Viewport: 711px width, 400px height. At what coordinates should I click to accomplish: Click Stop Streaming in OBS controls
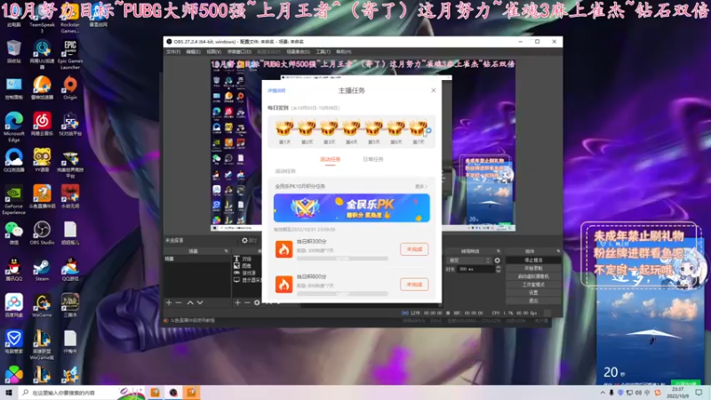[533, 260]
